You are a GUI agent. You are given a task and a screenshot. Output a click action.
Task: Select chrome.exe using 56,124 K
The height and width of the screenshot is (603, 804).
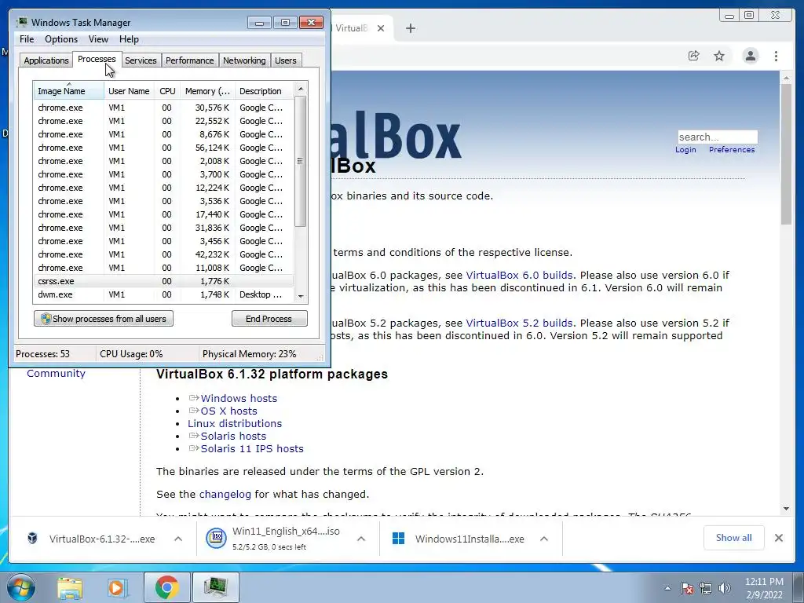click(x=164, y=148)
